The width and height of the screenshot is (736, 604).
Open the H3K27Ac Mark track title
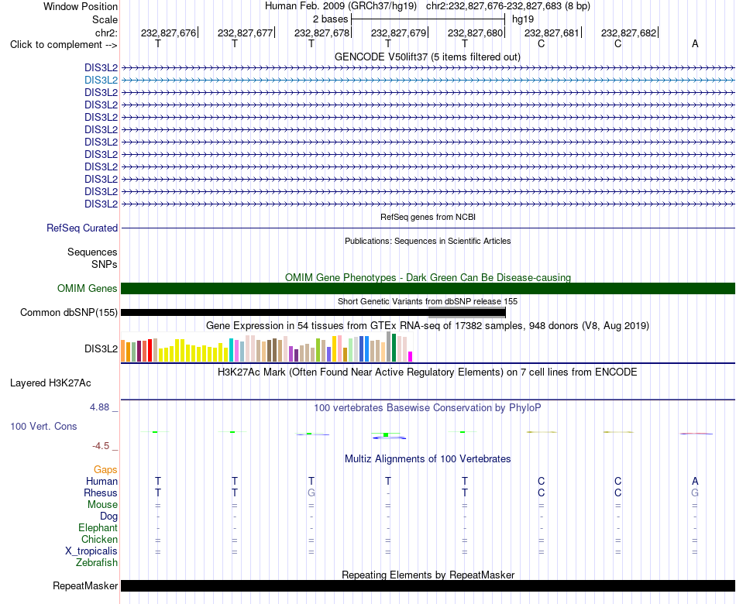click(x=428, y=372)
